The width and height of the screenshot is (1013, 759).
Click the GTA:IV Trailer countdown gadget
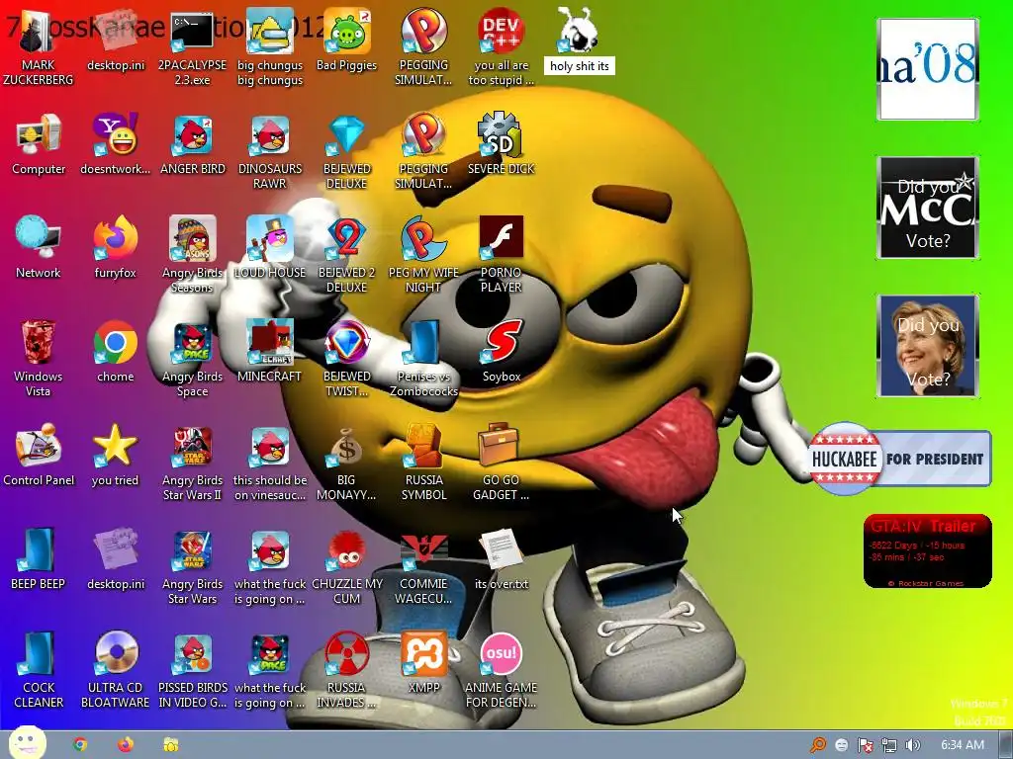pyautogui.click(x=927, y=551)
